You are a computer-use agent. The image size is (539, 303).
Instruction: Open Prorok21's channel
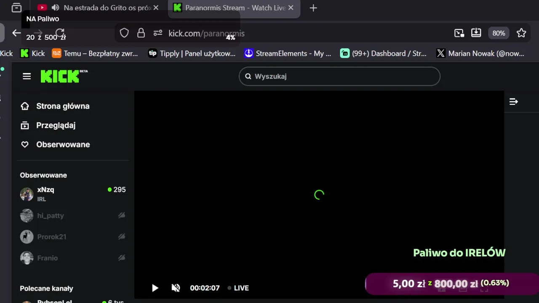(x=72, y=237)
